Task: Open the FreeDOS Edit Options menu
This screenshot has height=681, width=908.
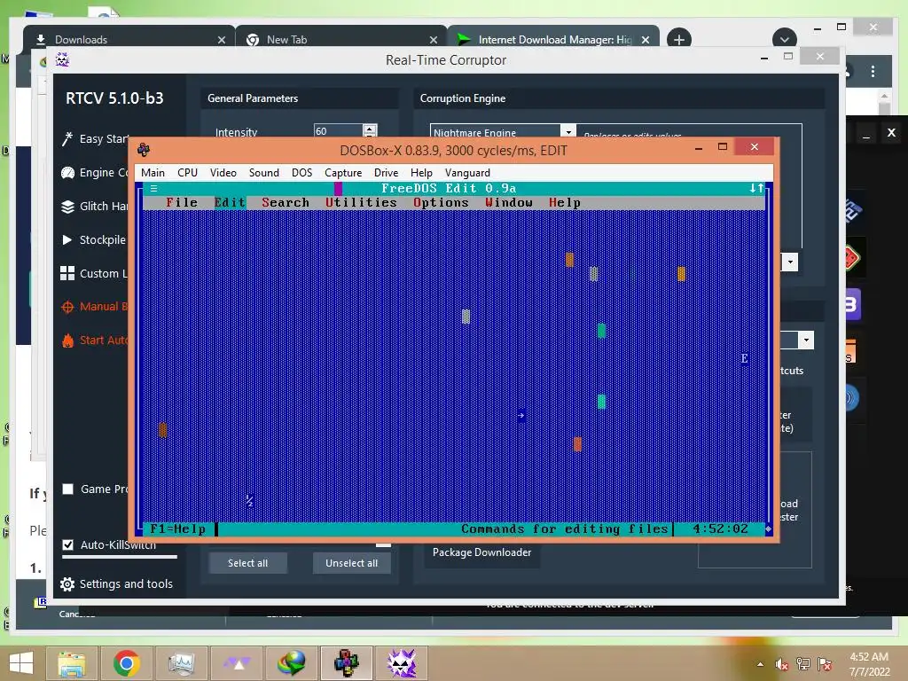Action: pyautogui.click(x=441, y=202)
